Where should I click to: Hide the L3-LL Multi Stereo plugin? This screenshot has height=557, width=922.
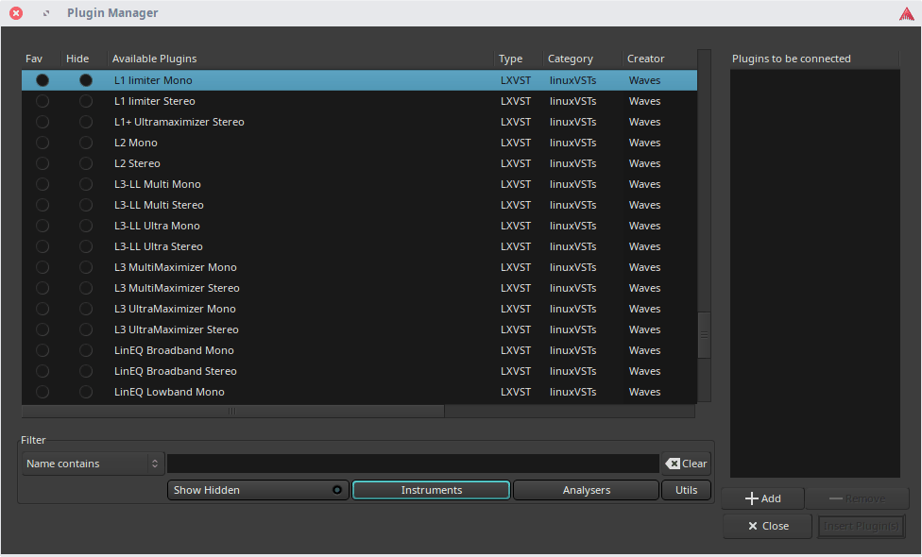(x=86, y=205)
